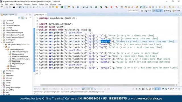182x102 pixels.
Task: Close the Quant.java editor tab
Action: 46,14
